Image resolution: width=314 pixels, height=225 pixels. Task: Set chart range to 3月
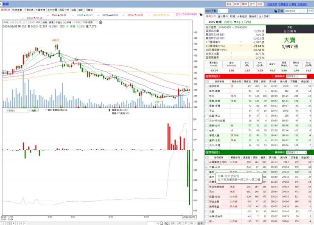pos(172,223)
